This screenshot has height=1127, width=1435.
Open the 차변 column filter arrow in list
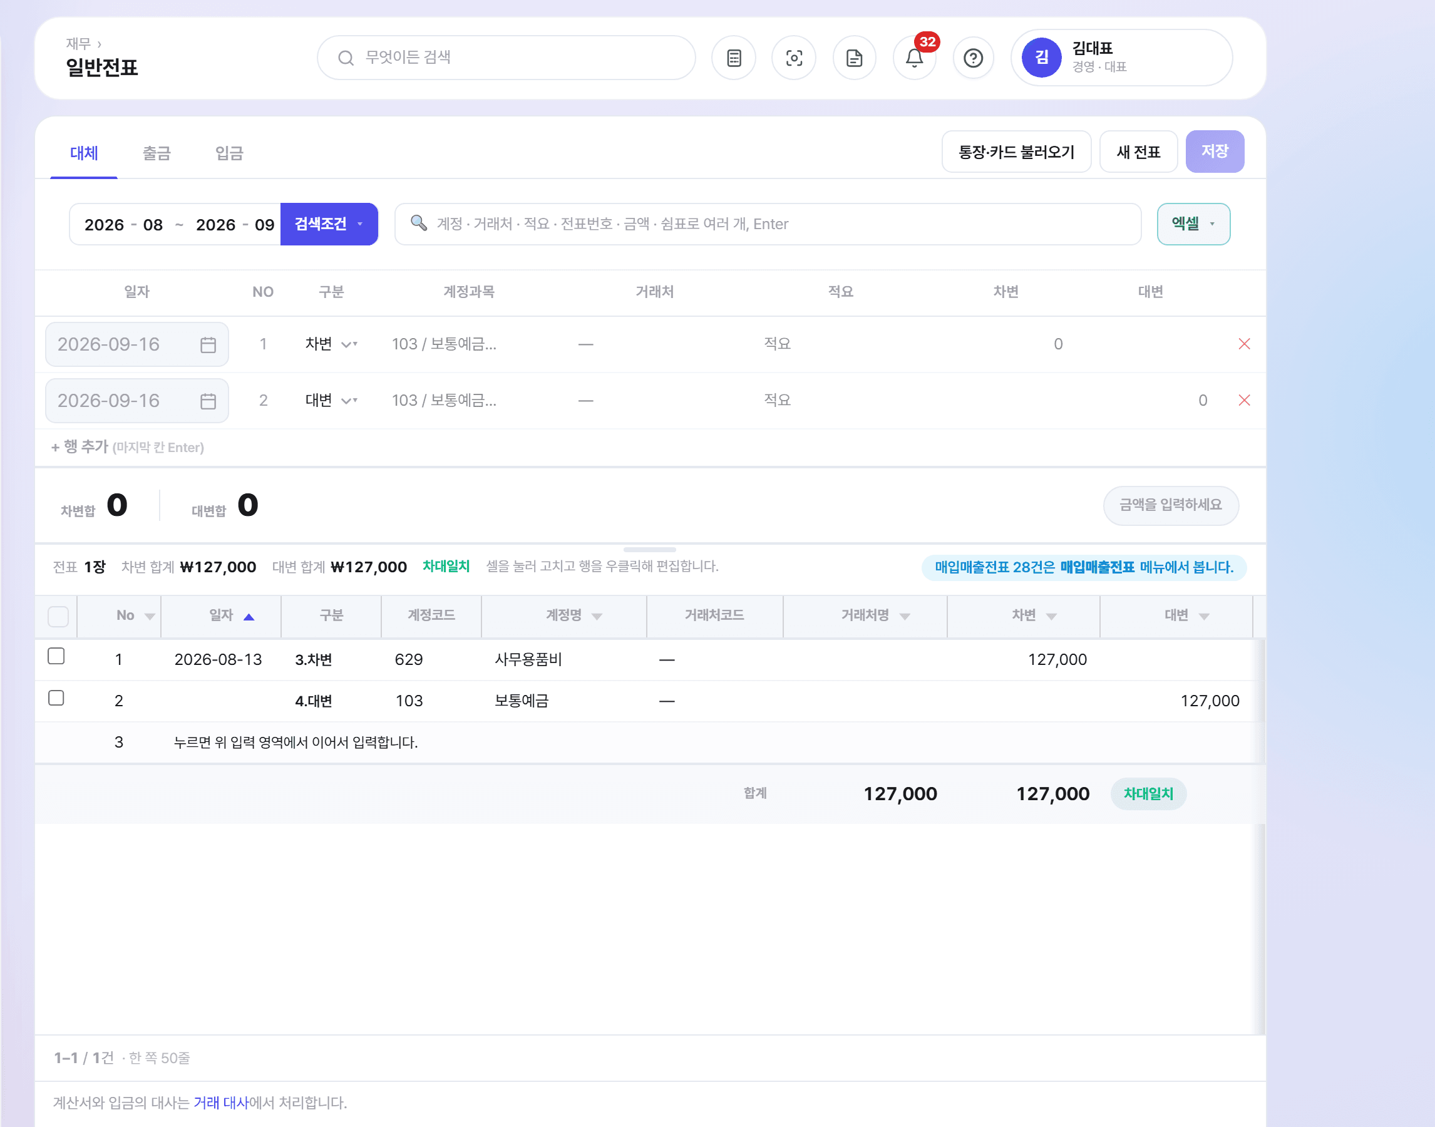click(x=1052, y=616)
